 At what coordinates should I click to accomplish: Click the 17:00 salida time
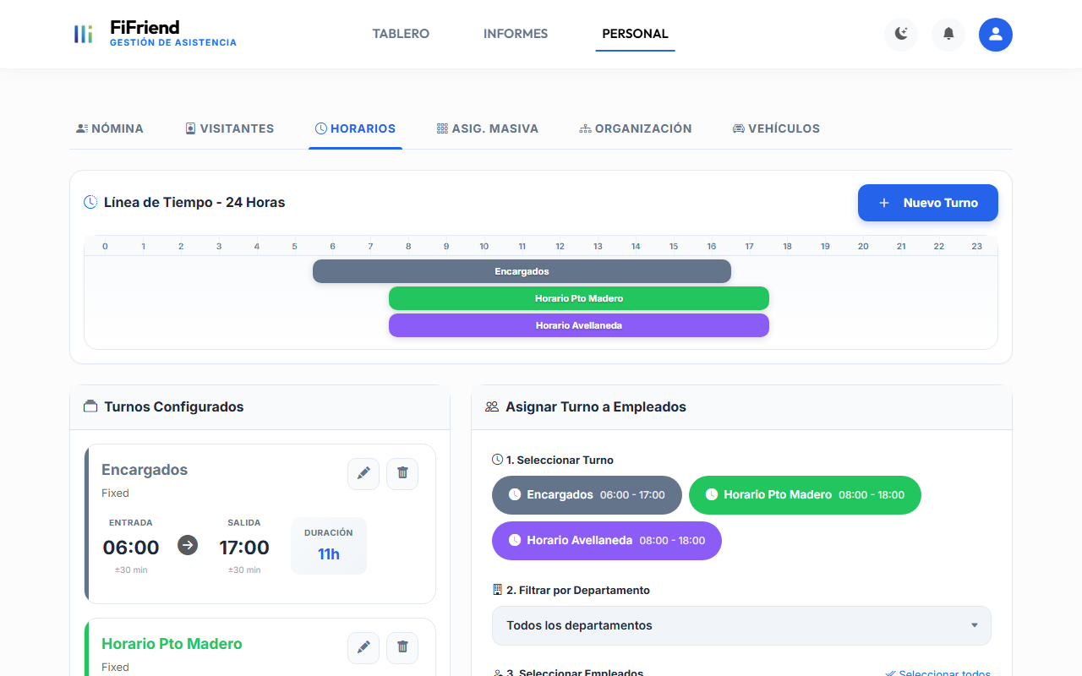pyautogui.click(x=244, y=548)
